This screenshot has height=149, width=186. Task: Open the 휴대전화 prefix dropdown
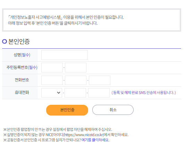pyautogui.click(x=52, y=93)
